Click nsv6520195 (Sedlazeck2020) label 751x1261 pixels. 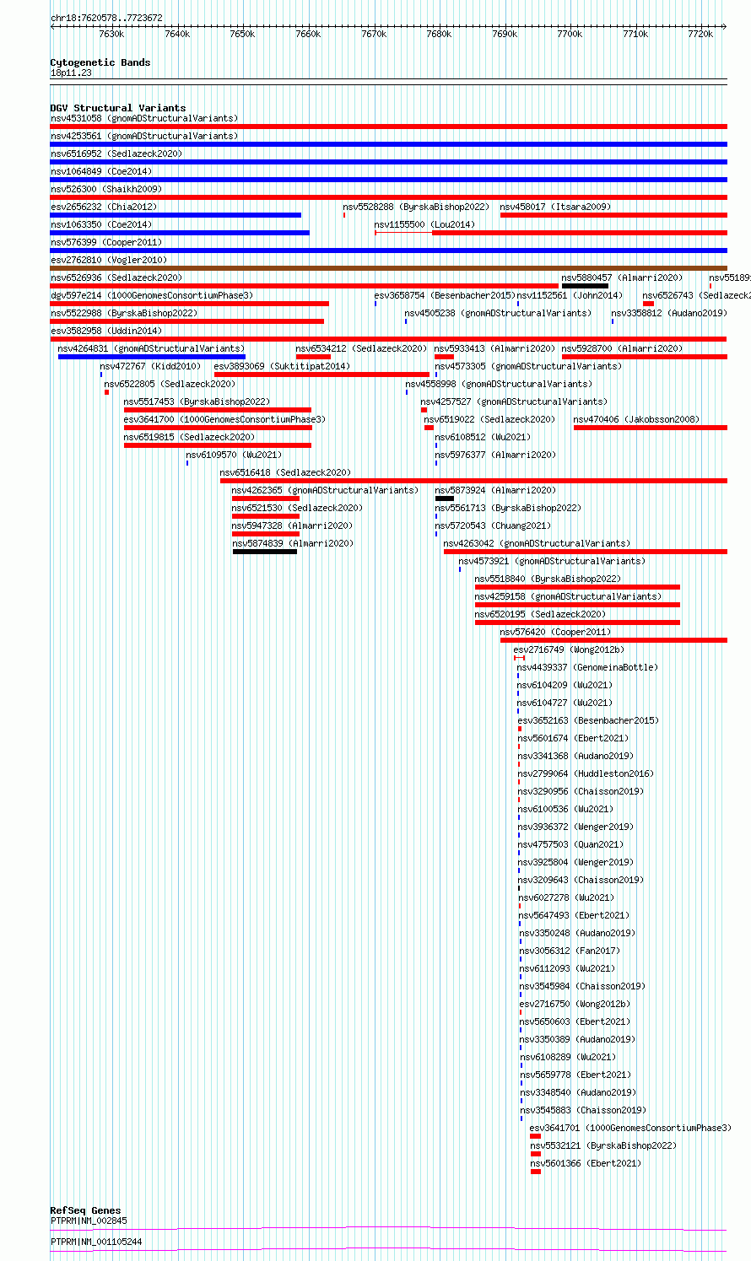[x=540, y=614]
